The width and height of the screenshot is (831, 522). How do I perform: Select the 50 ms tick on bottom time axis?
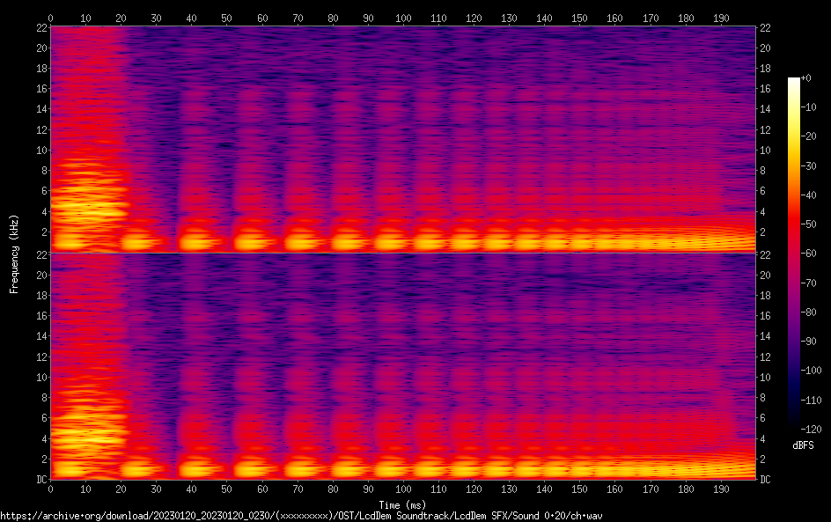click(226, 489)
